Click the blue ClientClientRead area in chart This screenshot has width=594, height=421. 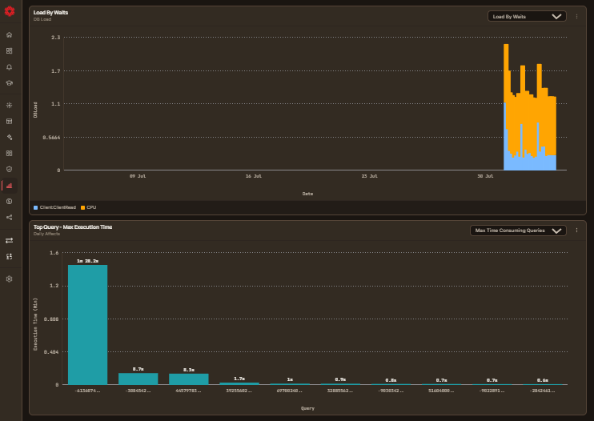tap(530, 163)
